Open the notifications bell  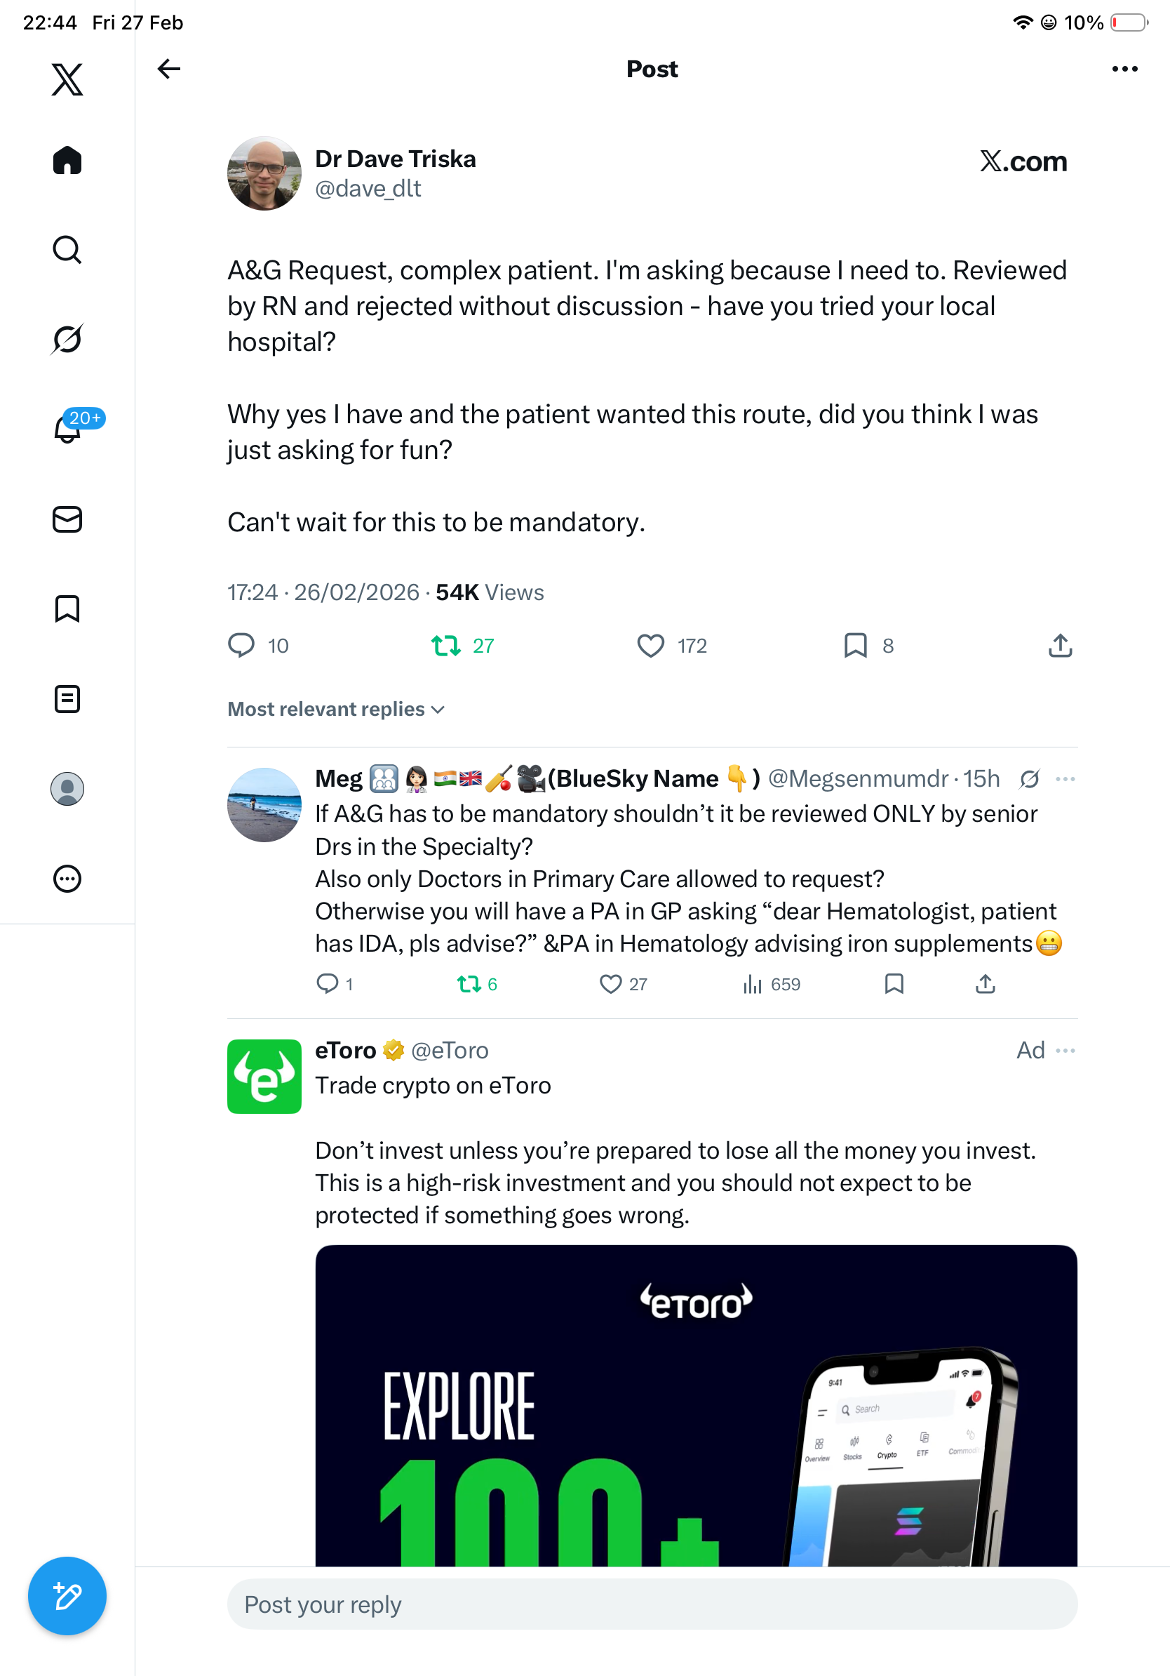point(67,429)
